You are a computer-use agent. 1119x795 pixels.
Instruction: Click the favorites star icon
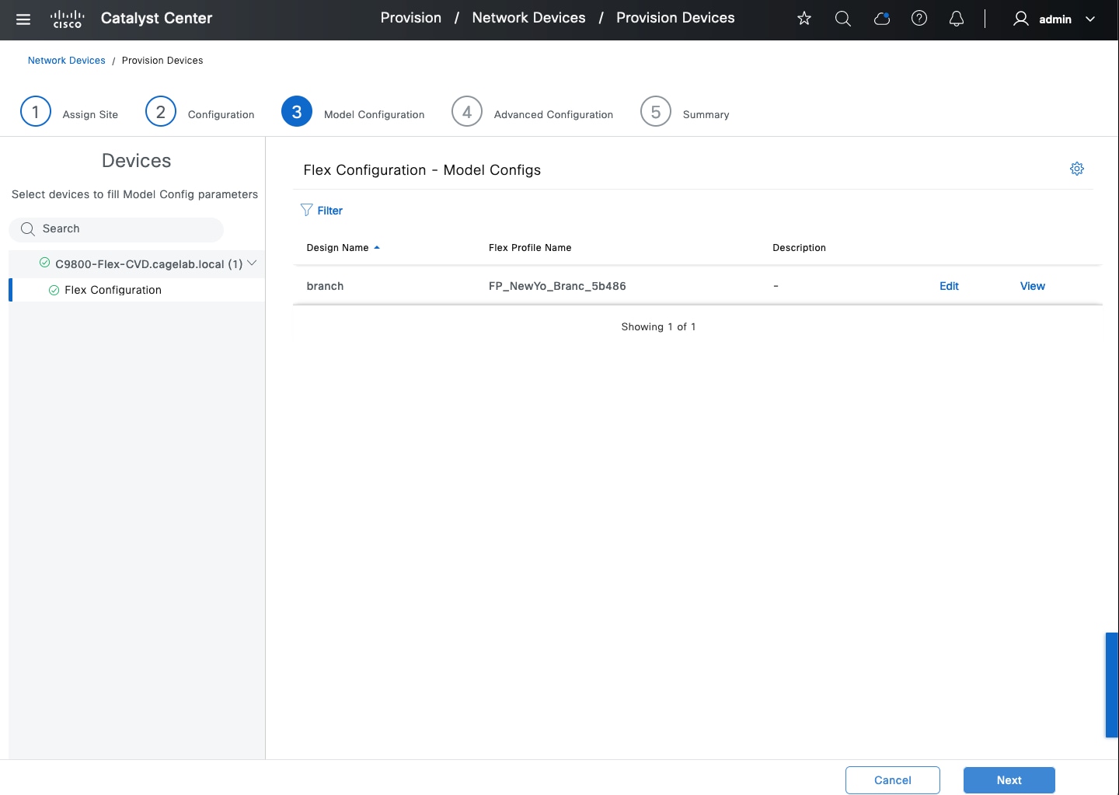coord(804,19)
